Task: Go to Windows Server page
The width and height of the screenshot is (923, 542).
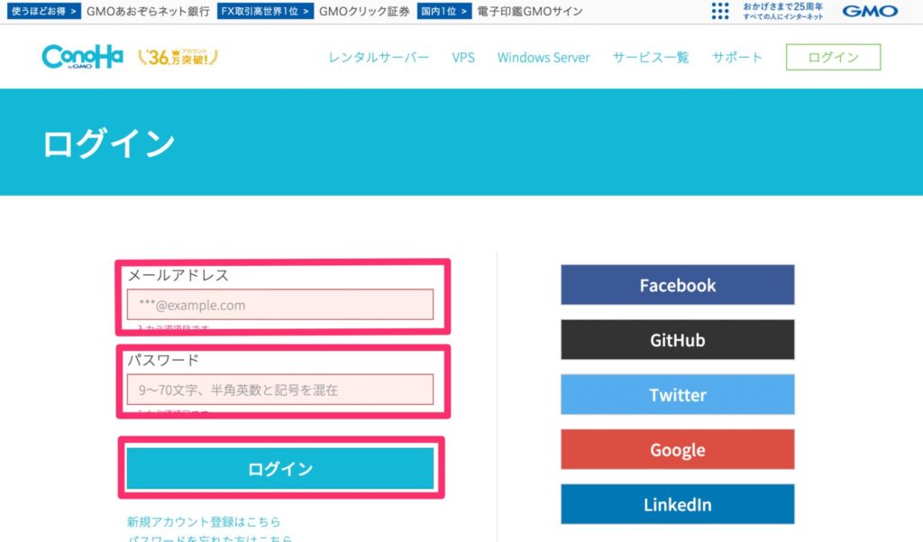Action: click(544, 57)
